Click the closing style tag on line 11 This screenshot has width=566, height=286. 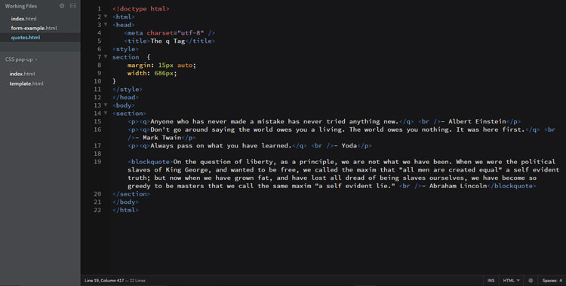click(x=128, y=90)
